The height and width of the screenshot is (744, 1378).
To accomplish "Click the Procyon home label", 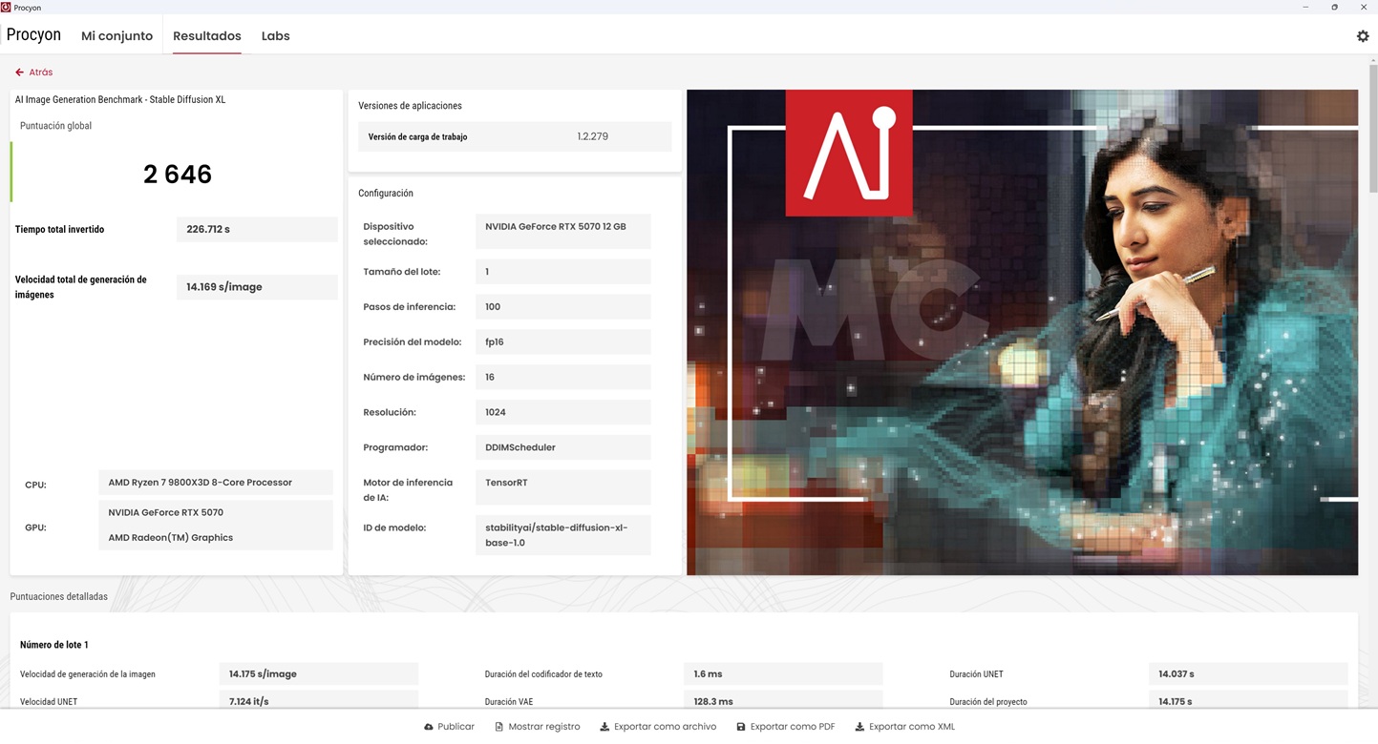I will [33, 35].
